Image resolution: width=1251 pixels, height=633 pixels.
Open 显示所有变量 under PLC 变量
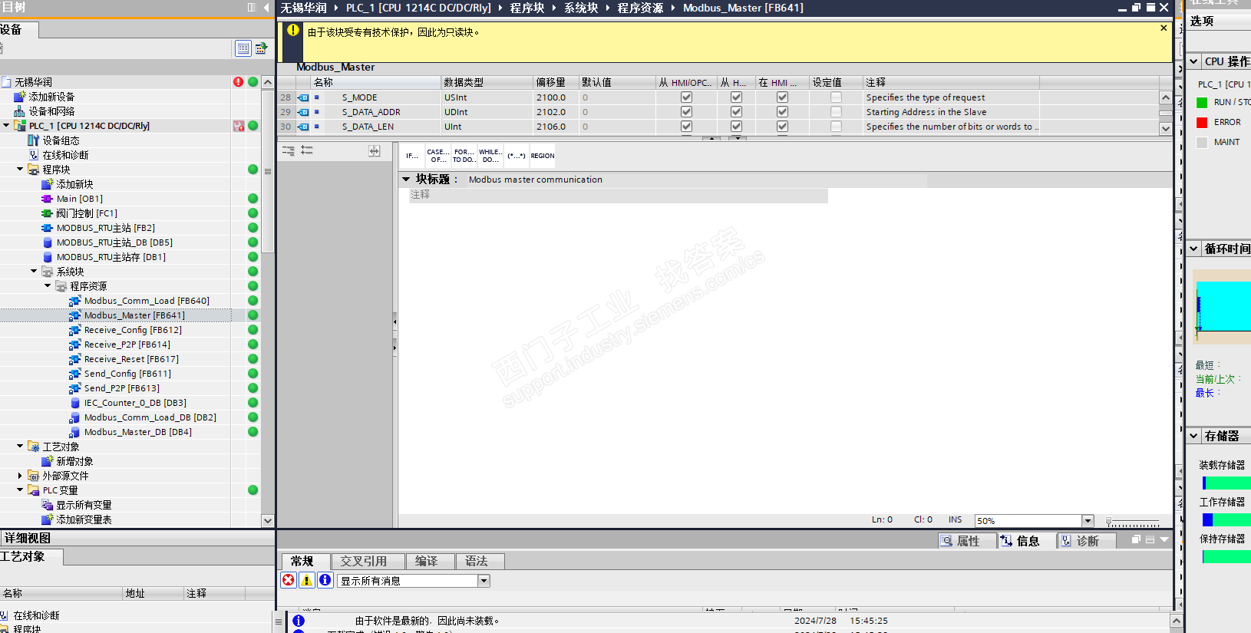84,505
